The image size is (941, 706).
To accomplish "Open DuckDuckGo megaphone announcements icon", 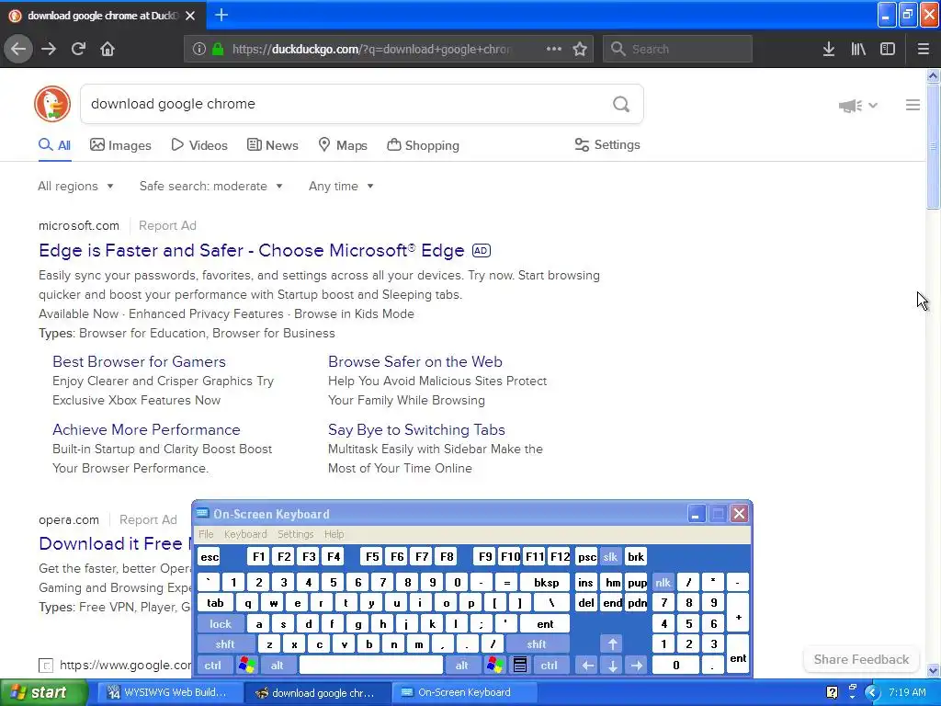I will (850, 106).
